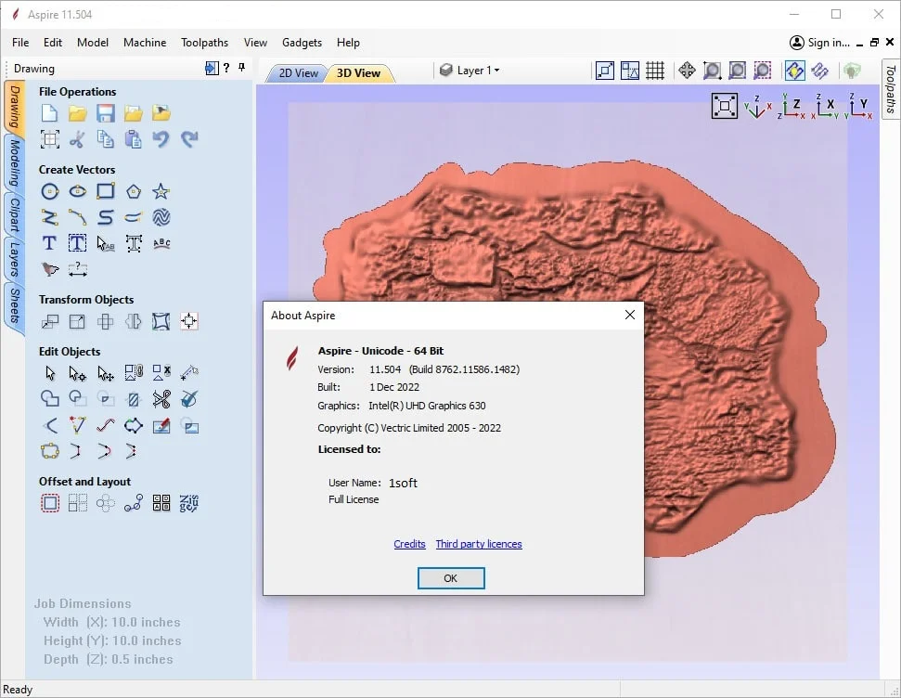Viewport: 901px width, 698px height.
Task: Open the Third party licences link
Action: point(479,544)
